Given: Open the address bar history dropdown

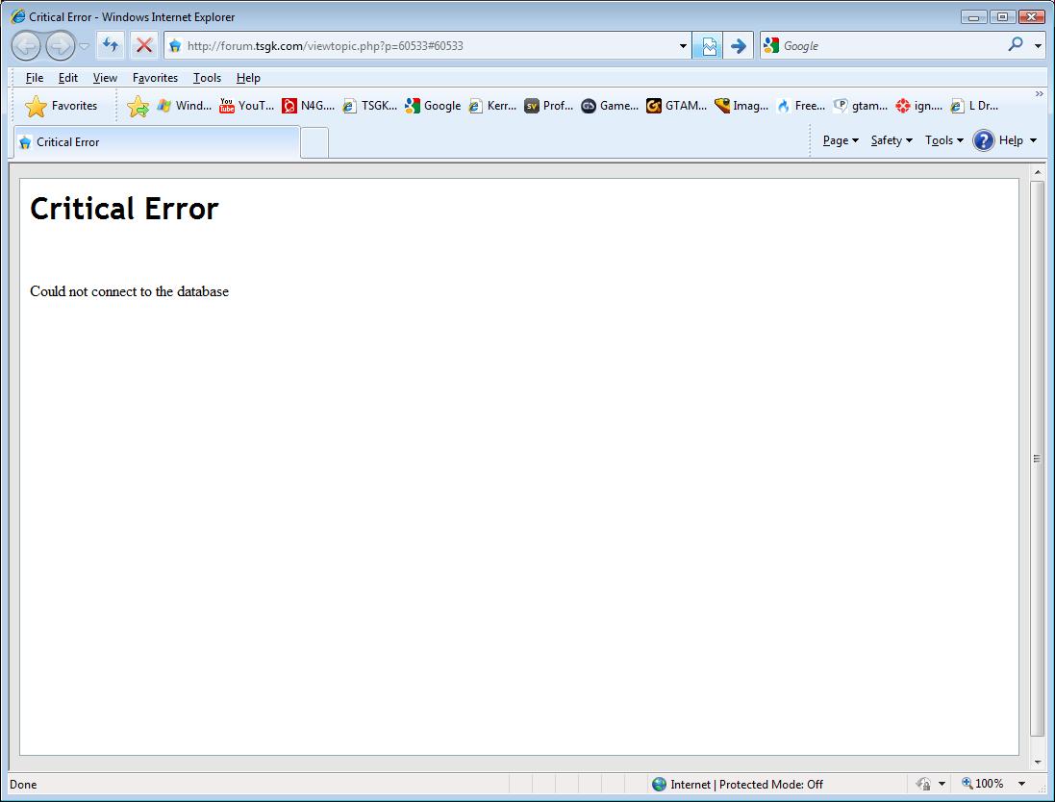Looking at the screenshot, I should [683, 45].
